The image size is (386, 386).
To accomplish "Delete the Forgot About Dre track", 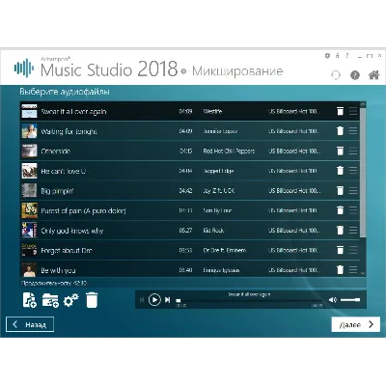I will pyautogui.click(x=340, y=250).
